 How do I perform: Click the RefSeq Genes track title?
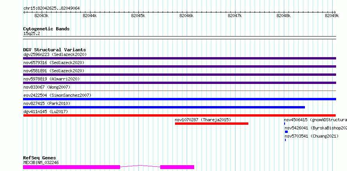pyautogui.click(x=40, y=158)
